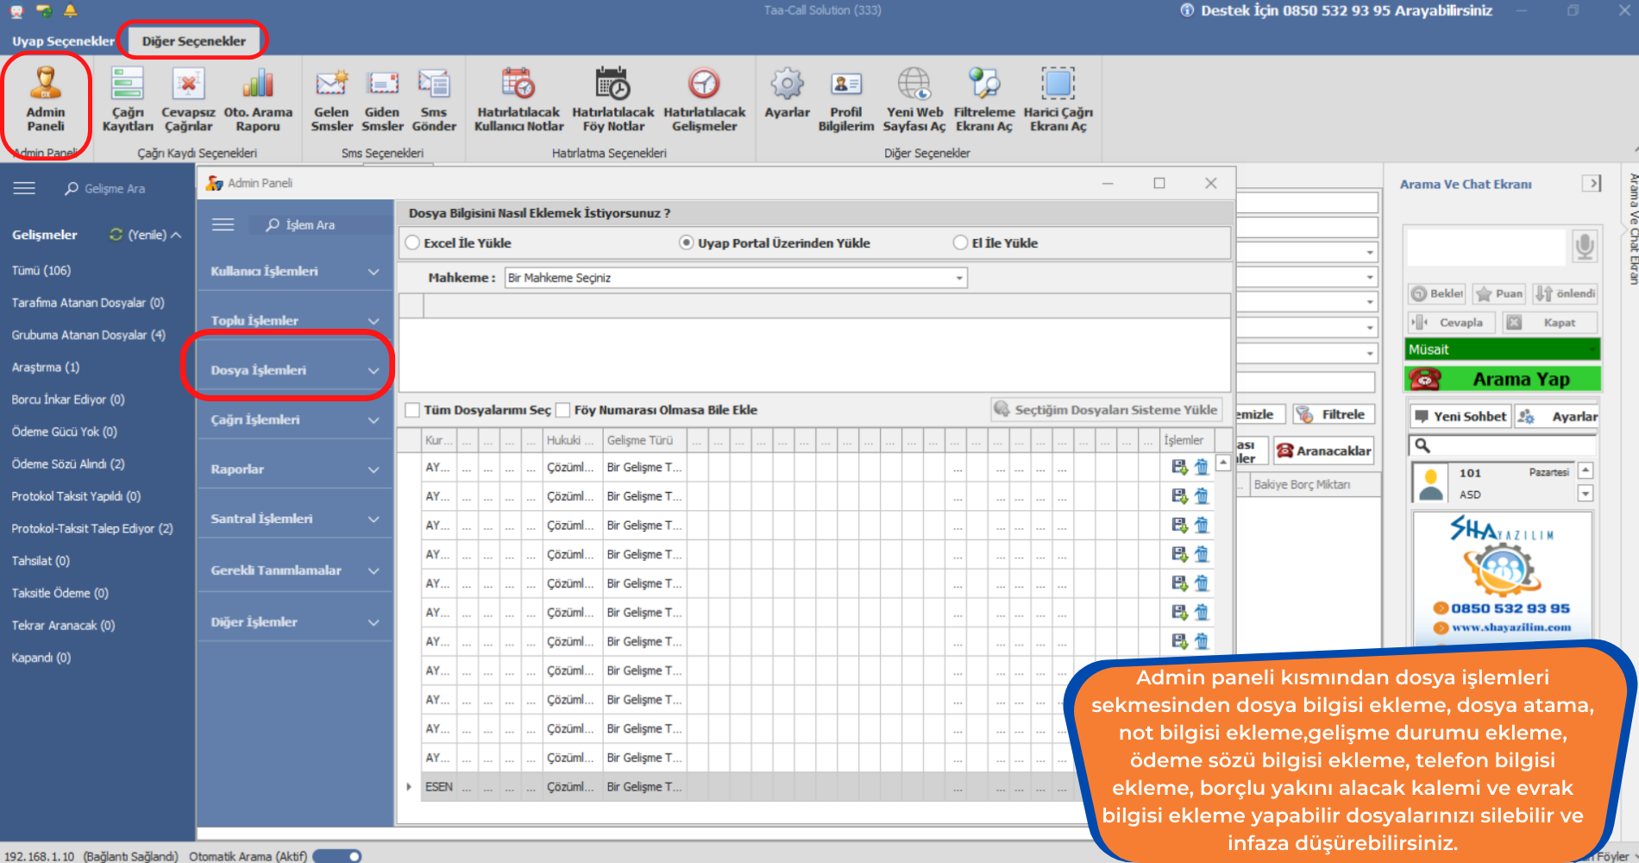Viewport: 1639px width, 863px height.
Task: Click save icon in first AY row
Action: click(x=1179, y=467)
